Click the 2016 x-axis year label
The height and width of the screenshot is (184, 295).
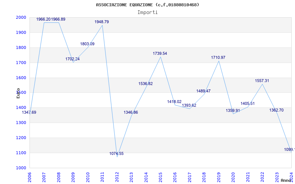tap(175, 177)
